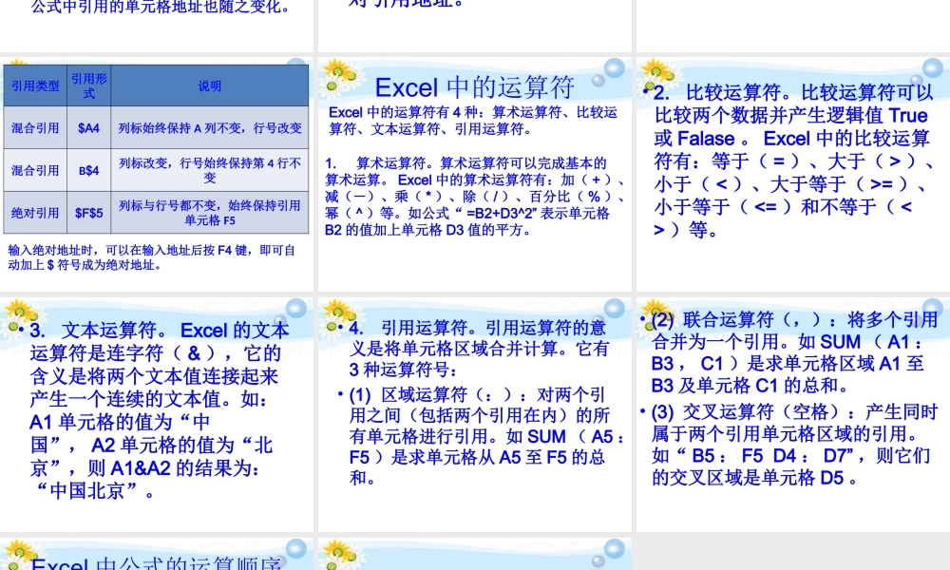Click the paragraph Excel 中的运算符有 4 种

point(473,121)
